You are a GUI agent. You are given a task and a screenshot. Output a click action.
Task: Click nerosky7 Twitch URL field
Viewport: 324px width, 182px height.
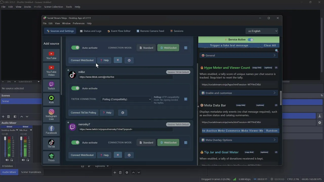(125, 129)
